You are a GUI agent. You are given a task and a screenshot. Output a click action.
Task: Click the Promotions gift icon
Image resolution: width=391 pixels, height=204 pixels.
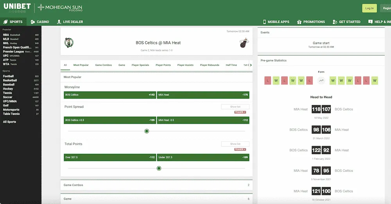[x=299, y=22]
